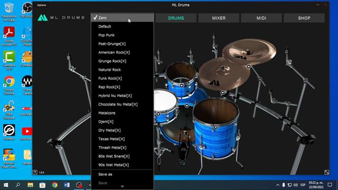338x190 pixels.
Task: Click the resize window icon bottom right
Action: click(326, 172)
